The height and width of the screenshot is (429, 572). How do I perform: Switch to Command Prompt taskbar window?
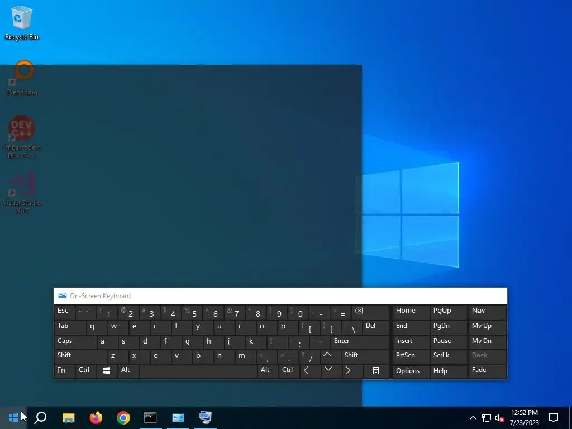(x=150, y=418)
